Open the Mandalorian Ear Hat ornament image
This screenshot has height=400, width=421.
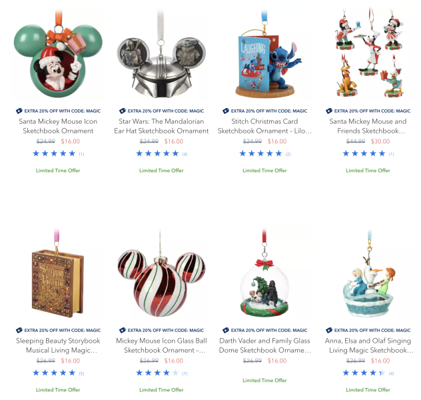pyautogui.click(x=161, y=55)
